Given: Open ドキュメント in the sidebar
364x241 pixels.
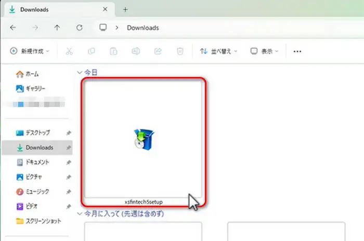Looking at the screenshot, I should pyautogui.click(x=33, y=162).
